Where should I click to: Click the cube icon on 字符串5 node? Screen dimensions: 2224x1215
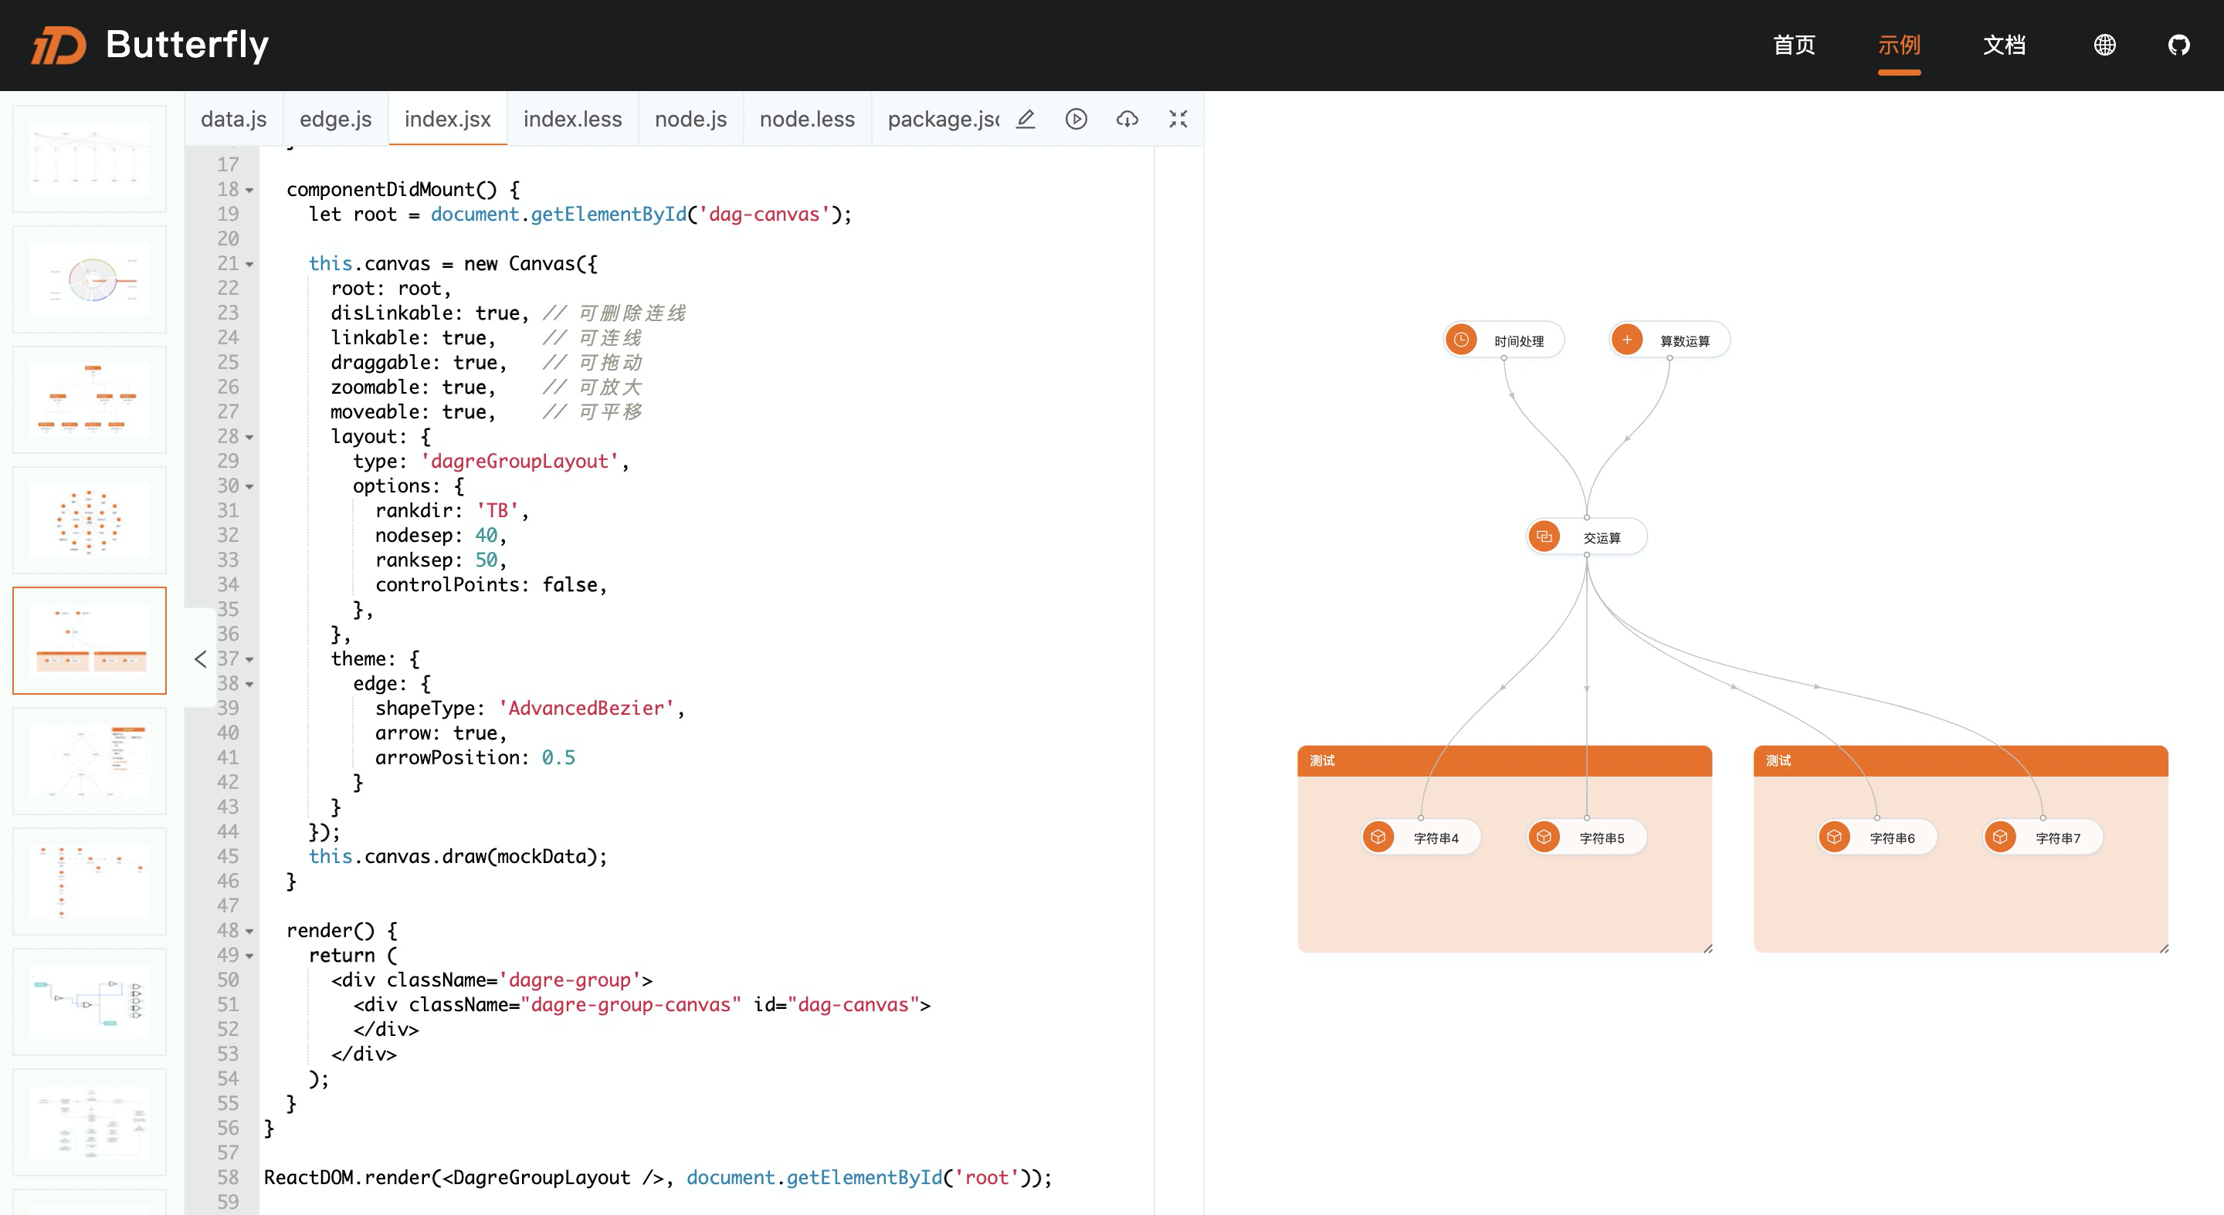1544,837
